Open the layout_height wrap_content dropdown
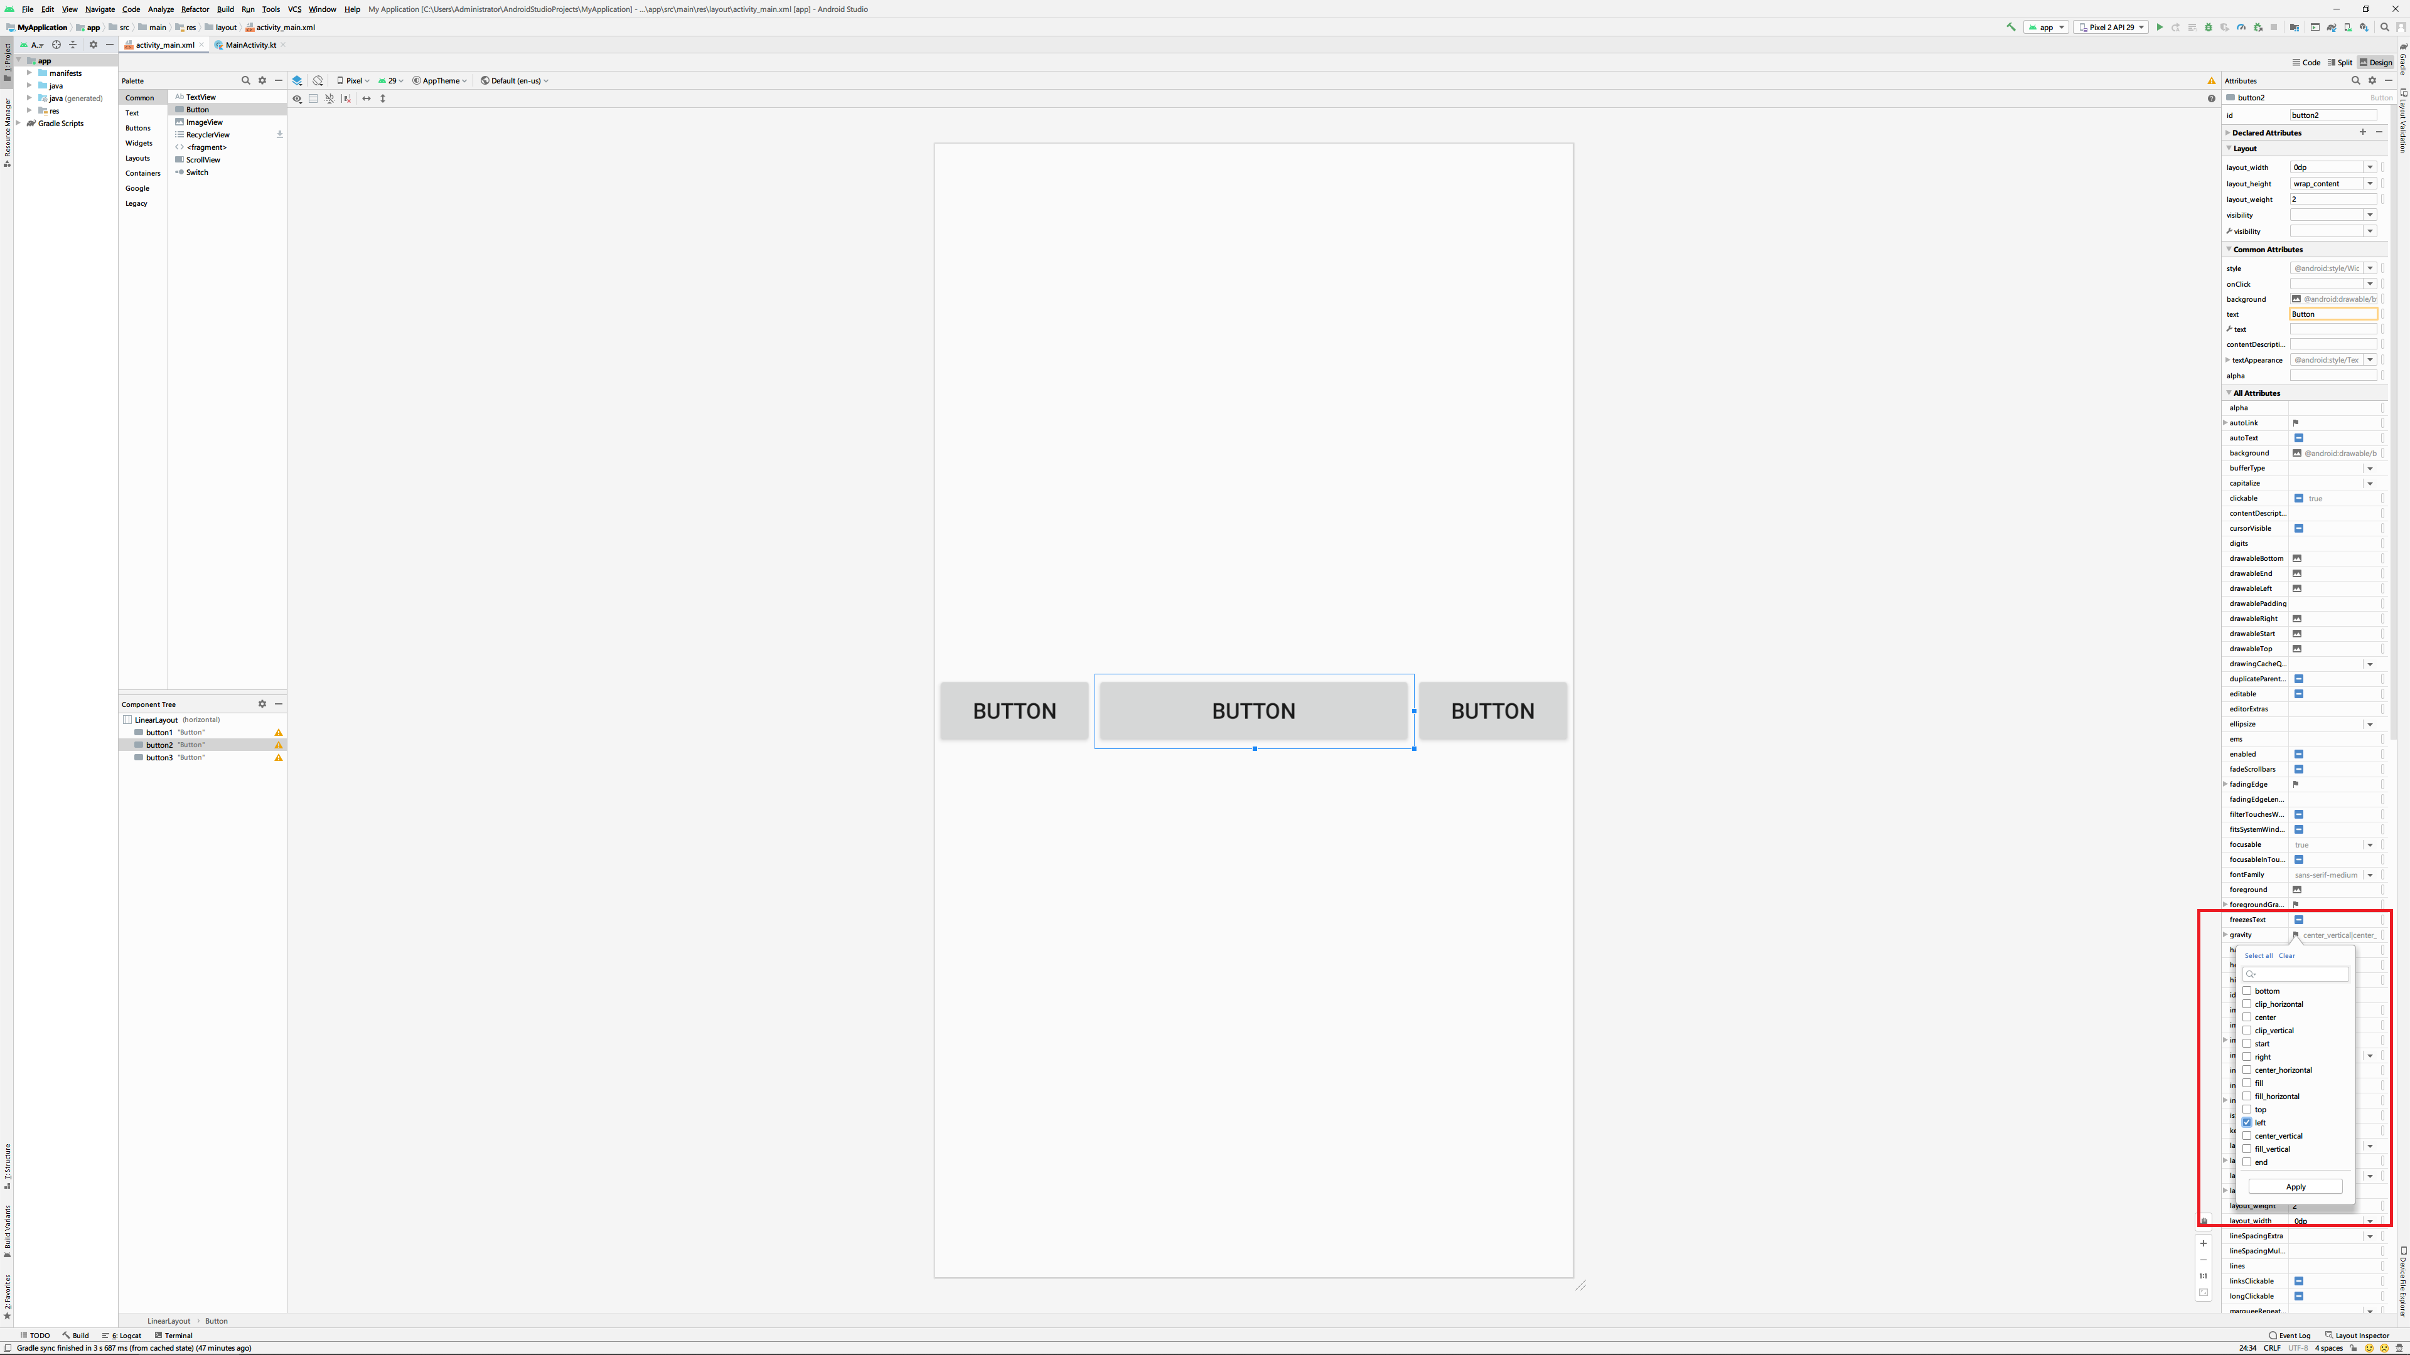 2369,183
